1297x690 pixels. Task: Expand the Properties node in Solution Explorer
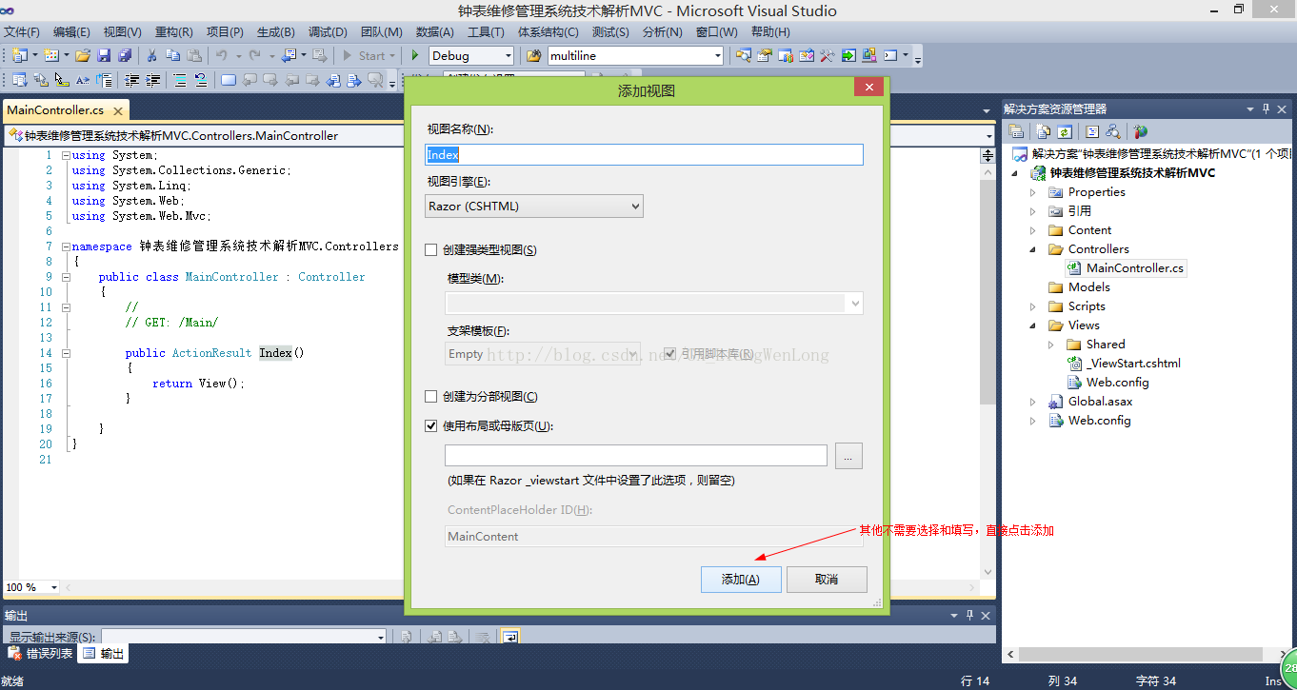1033,192
